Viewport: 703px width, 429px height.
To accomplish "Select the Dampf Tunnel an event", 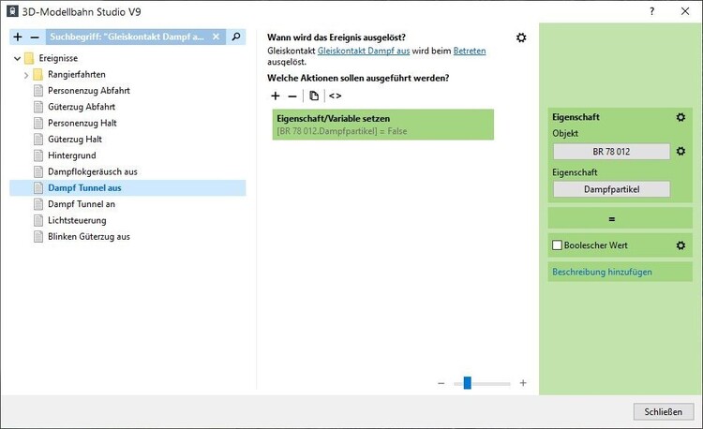I will click(82, 204).
